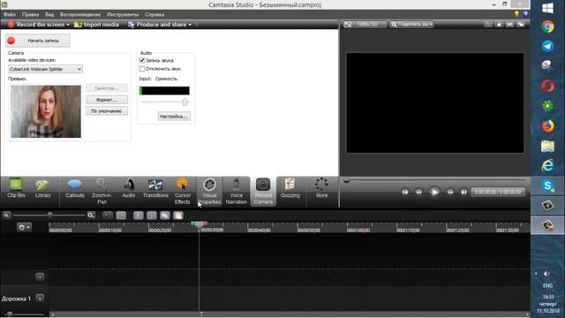Open Cursor Effects
The height and width of the screenshot is (318, 565).
click(x=183, y=191)
